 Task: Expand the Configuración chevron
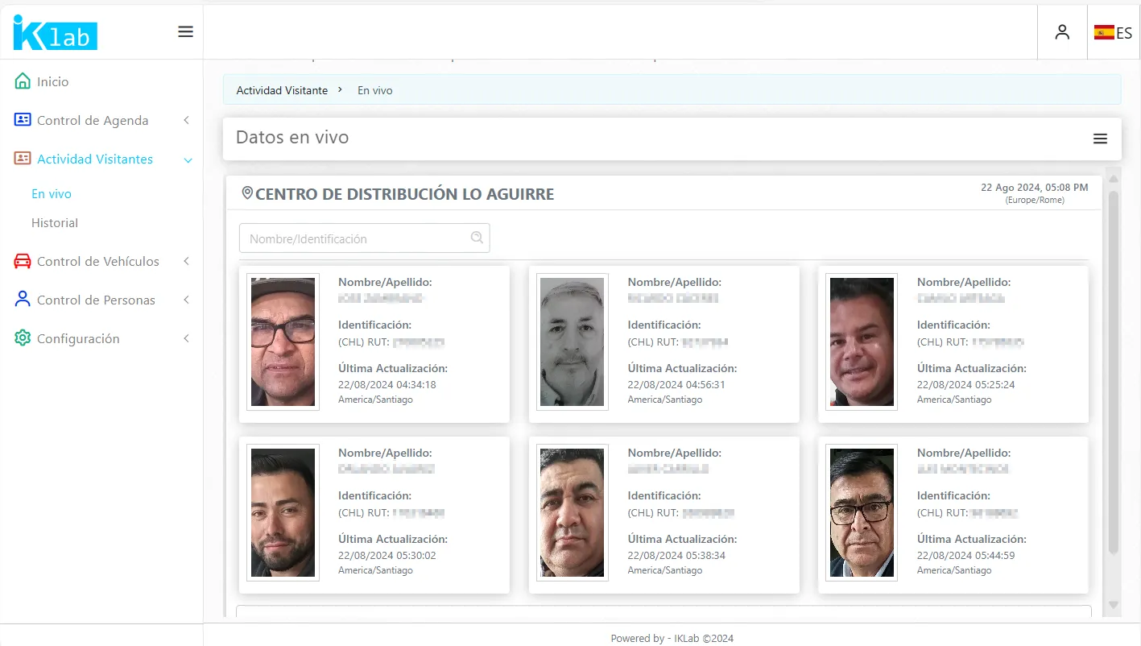(x=186, y=338)
